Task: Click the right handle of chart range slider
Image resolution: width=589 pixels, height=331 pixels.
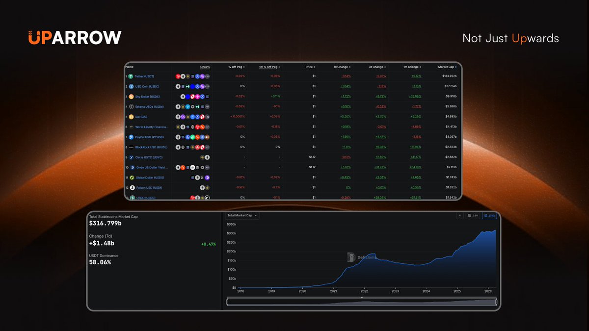Action: 496,302
